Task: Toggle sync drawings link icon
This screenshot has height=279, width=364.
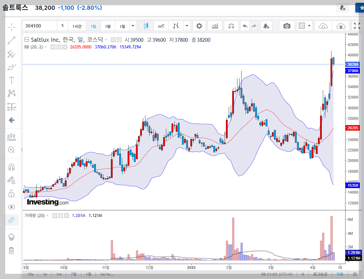Action: coord(12,220)
